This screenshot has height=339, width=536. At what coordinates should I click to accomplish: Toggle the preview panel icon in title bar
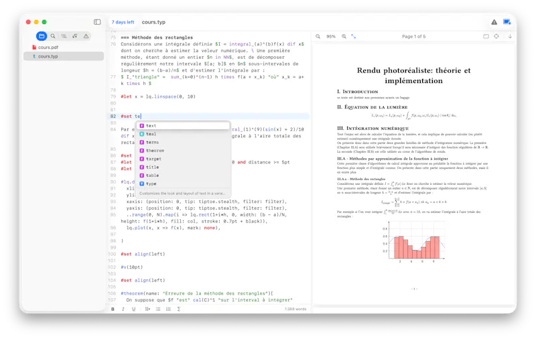click(507, 22)
